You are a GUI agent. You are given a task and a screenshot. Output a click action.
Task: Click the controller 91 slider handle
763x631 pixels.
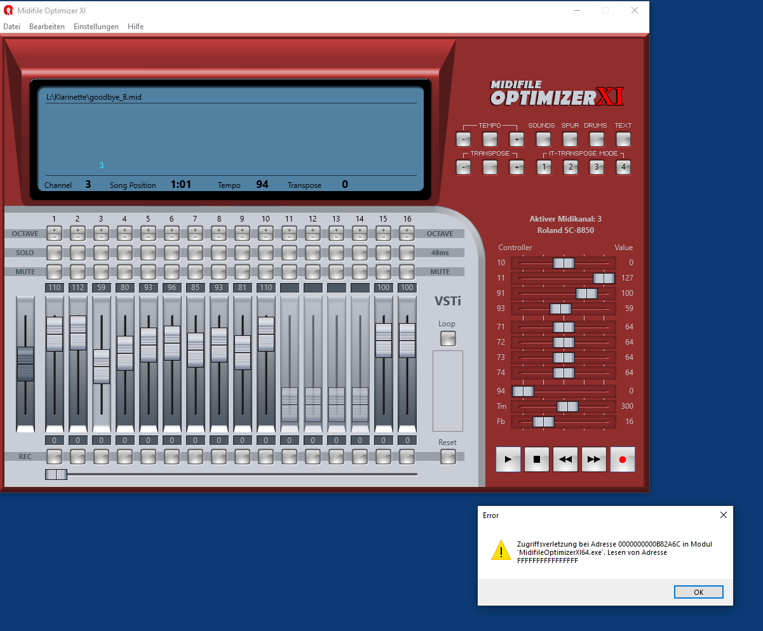tap(586, 293)
